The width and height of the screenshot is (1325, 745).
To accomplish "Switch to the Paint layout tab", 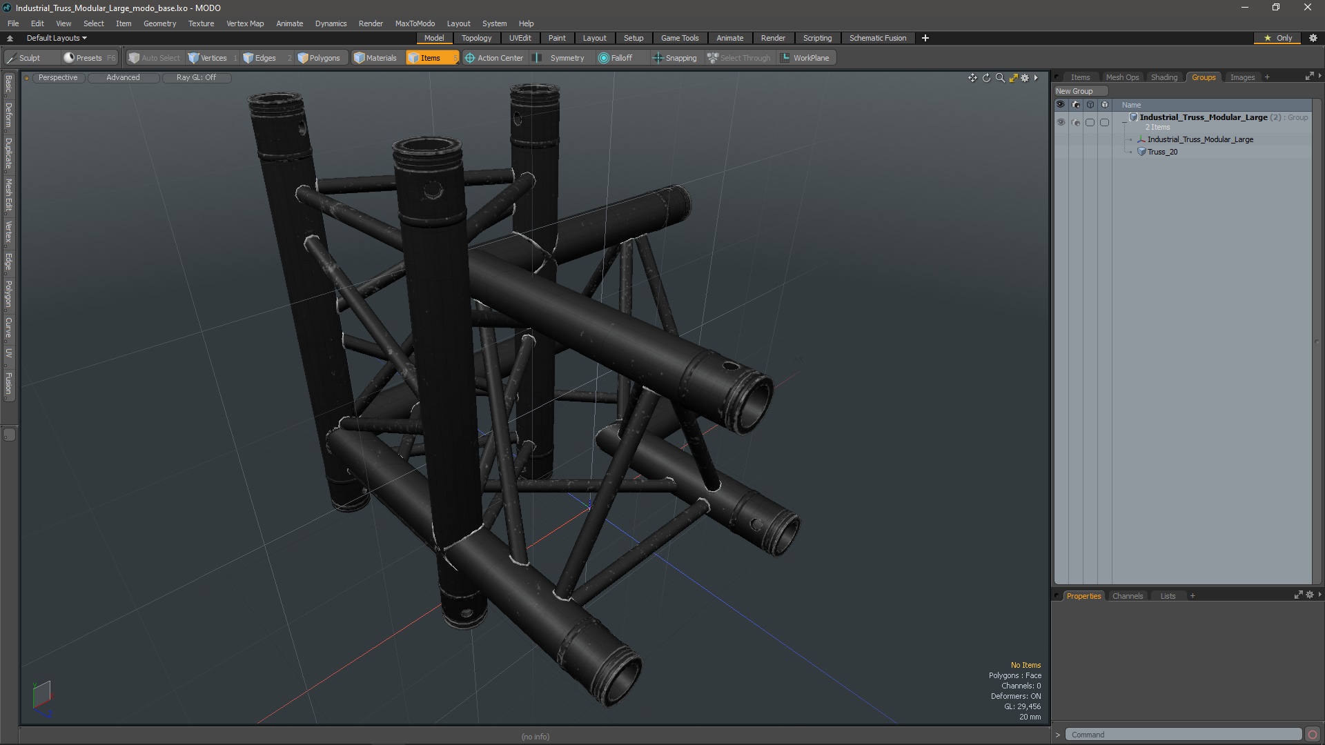I will (557, 38).
